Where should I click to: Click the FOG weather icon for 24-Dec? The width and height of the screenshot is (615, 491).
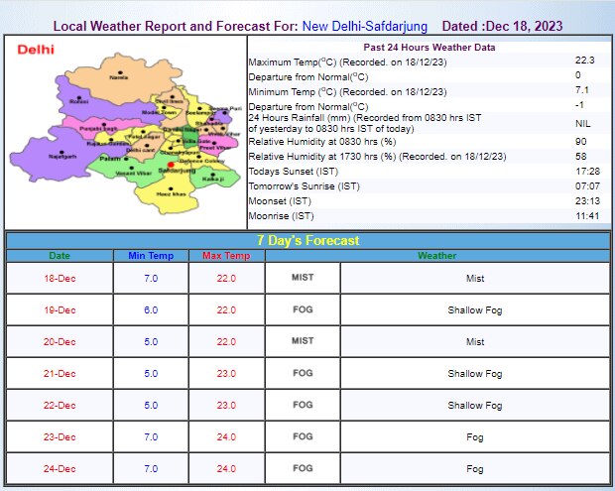(x=303, y=468)
